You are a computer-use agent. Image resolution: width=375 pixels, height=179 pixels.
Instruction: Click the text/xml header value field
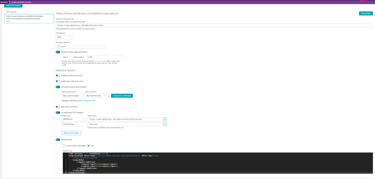point(125,124)
